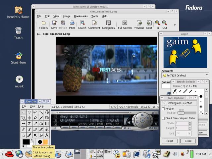This screenshot has height=159, width=212.
Task: Select the Move tool in GIMP toolbox
Action: click(x=29, y=118)
